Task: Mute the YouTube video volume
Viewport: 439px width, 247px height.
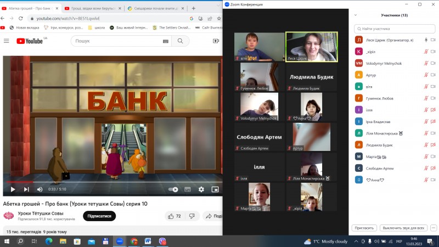Action: pos(40,189)
